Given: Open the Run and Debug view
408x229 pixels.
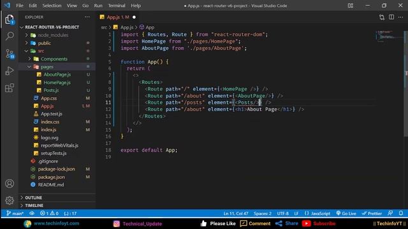Looking at the screenshot, I should 10,71.
